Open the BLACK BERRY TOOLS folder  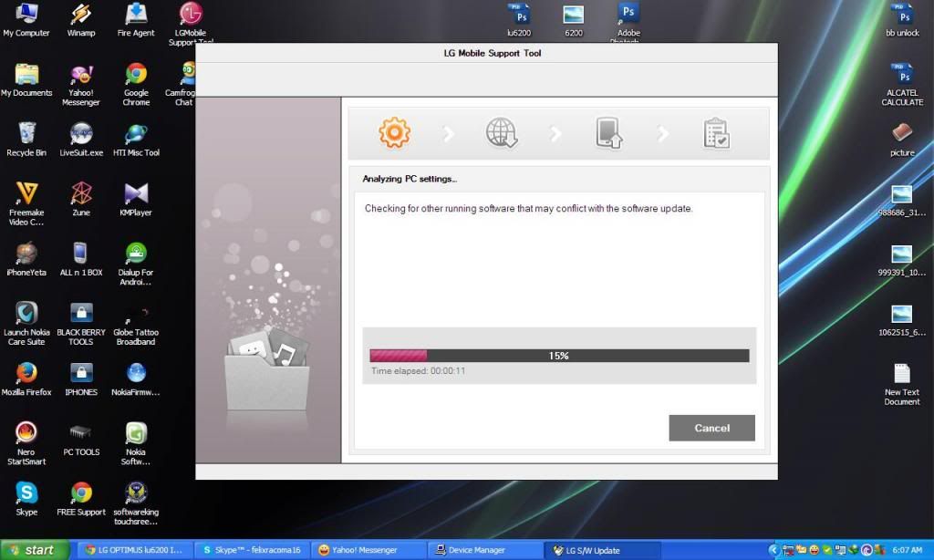[81, 324]
